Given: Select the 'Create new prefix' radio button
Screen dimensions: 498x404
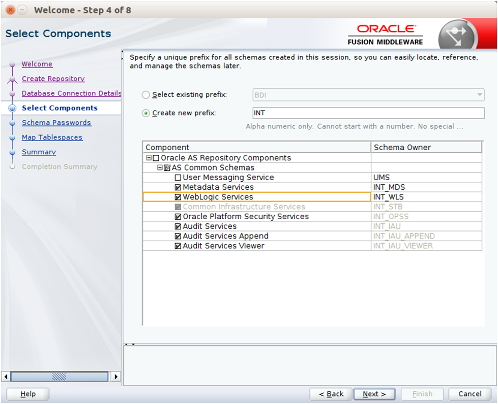Looking at the screenshot, I should pyautogui.click(x=145, y=113).
